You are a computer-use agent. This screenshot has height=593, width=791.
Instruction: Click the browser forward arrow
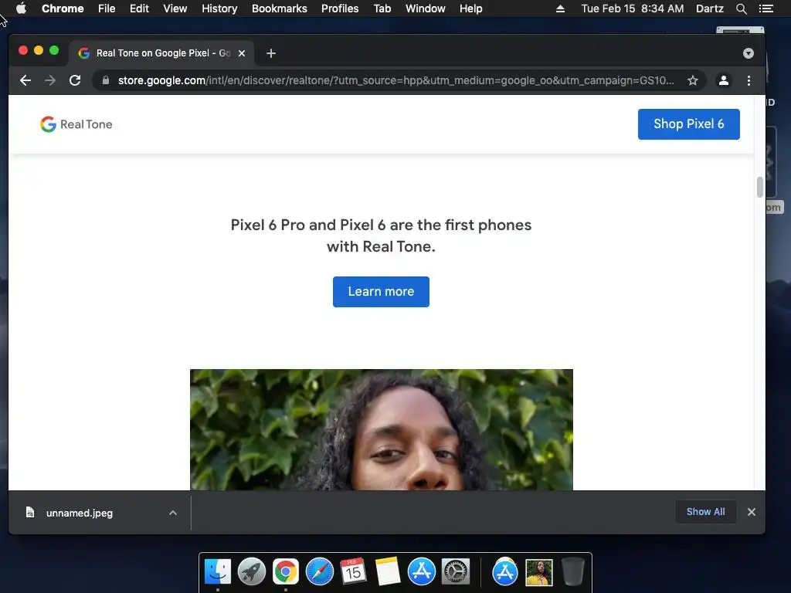(50, 80)
